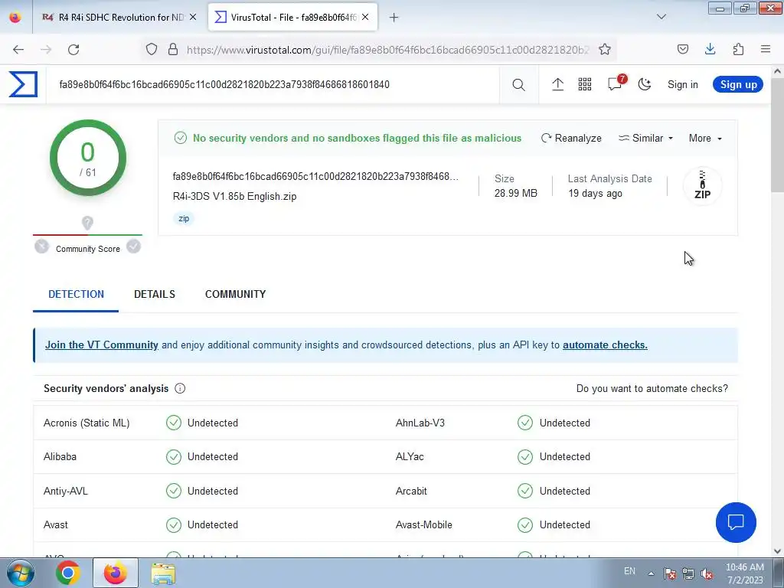Click Undetected result for Alibaba
The height and width of the screenshot is (588, 784).
click(x=213, y=457)
